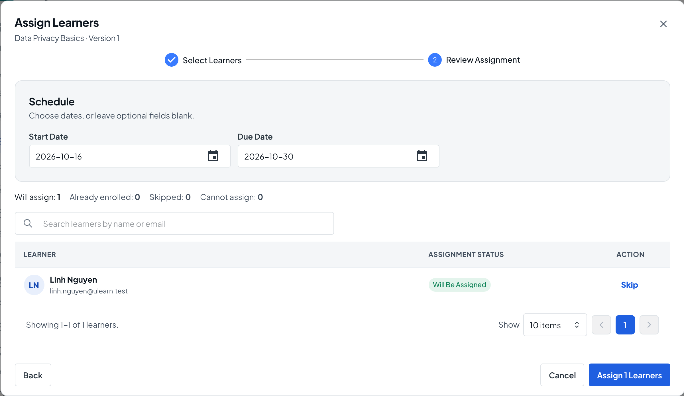Click Showing 1–1 of 1 learners text
Image resolution: width=684 pixels, height=396 pixels.
tap(72, 325)
